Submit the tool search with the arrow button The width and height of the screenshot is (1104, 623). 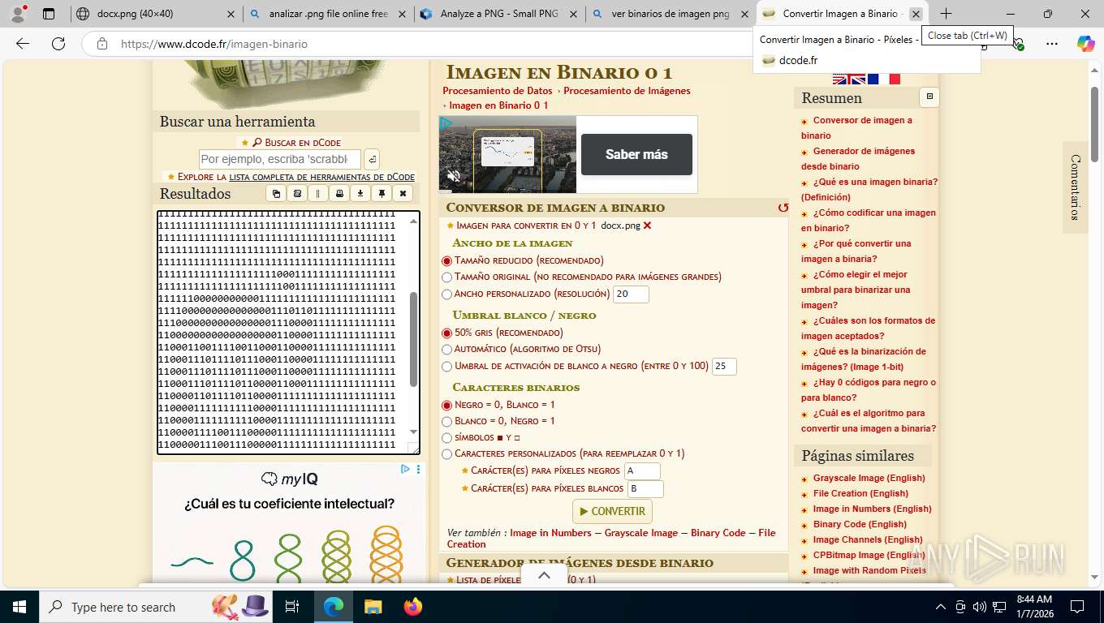tap(371, 159)
